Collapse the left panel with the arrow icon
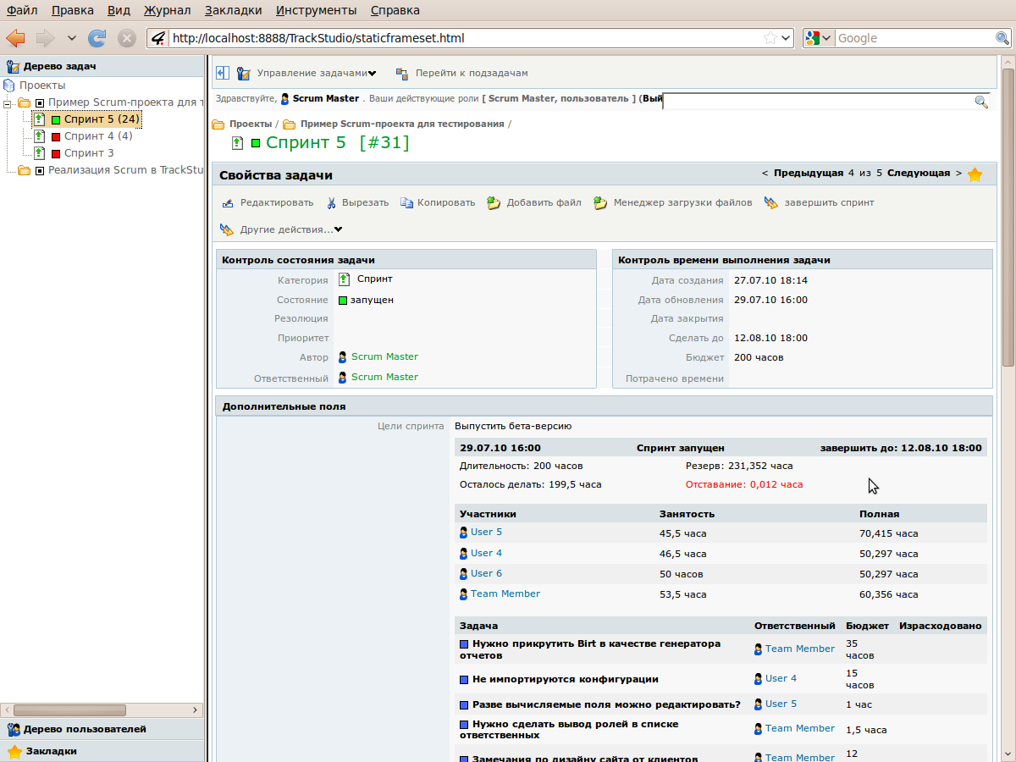The width and height of the screenshot is (1016, 762). click(x=222, y=74)
